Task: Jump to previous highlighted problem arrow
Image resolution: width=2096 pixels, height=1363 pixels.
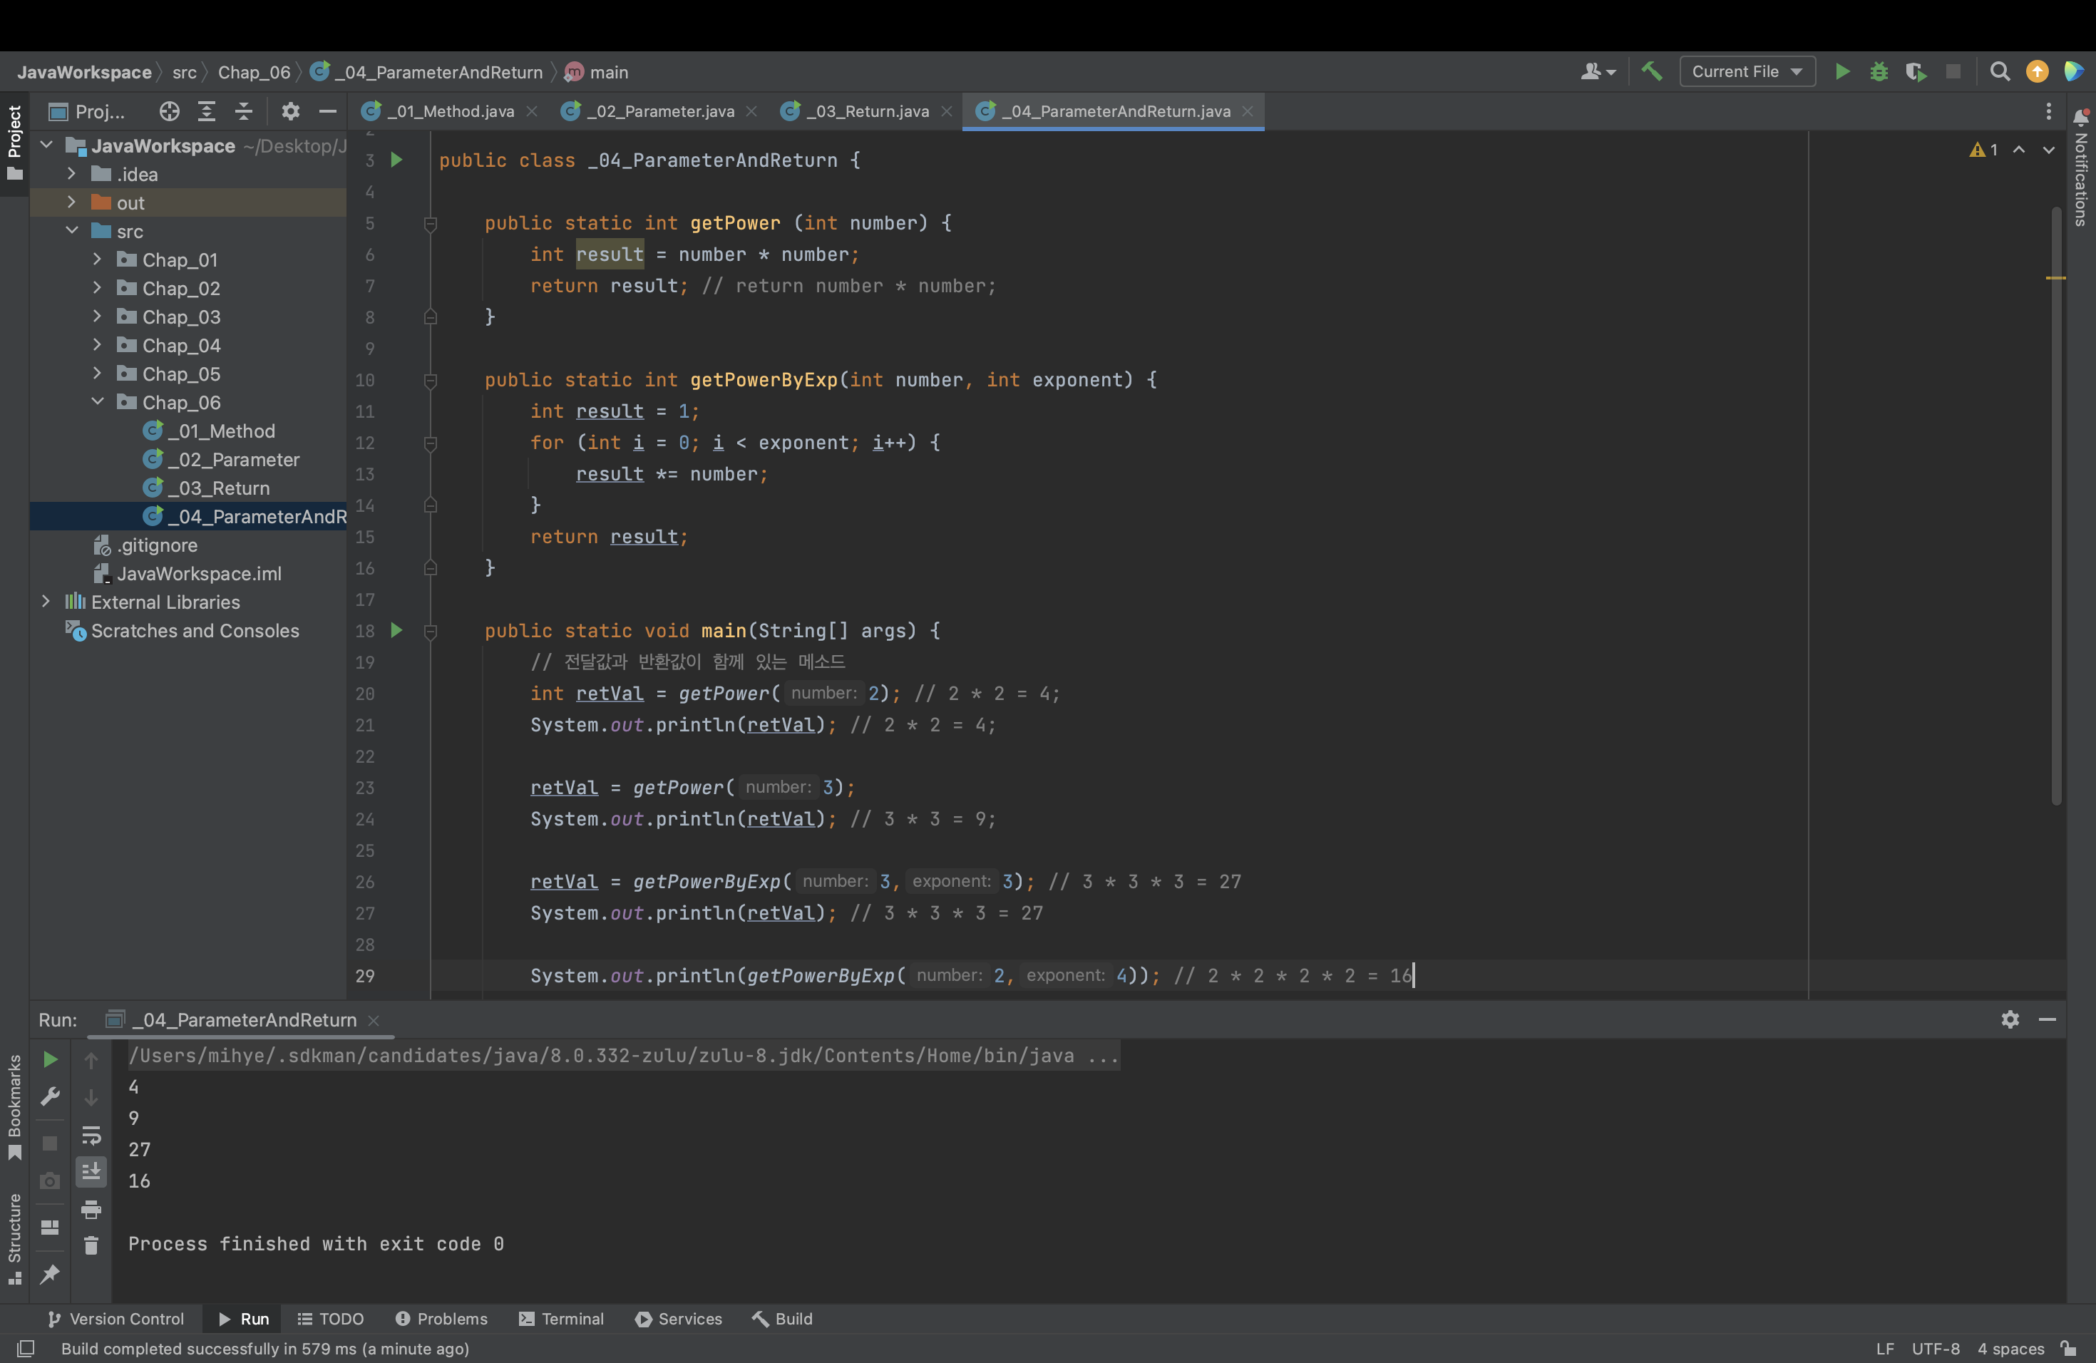Action: click(2018, 150)
